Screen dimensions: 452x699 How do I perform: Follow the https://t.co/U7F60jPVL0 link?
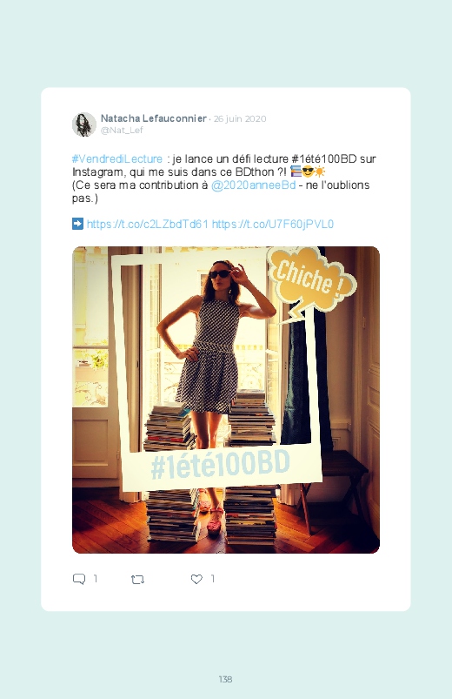click(273, 224)
